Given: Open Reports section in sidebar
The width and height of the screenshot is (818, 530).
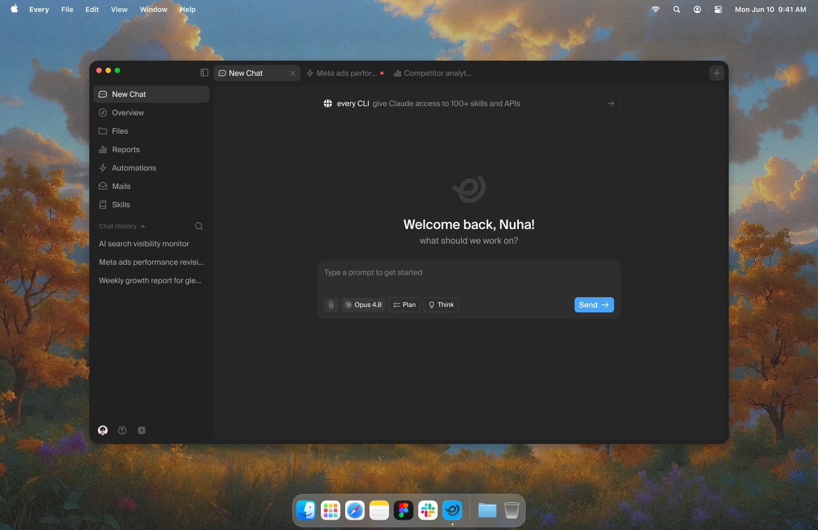Looking at the screenshot, I should [x=151, y=149].
